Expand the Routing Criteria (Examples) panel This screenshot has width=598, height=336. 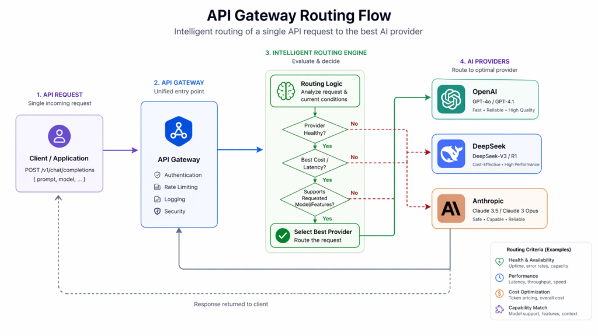pos(540,249)
